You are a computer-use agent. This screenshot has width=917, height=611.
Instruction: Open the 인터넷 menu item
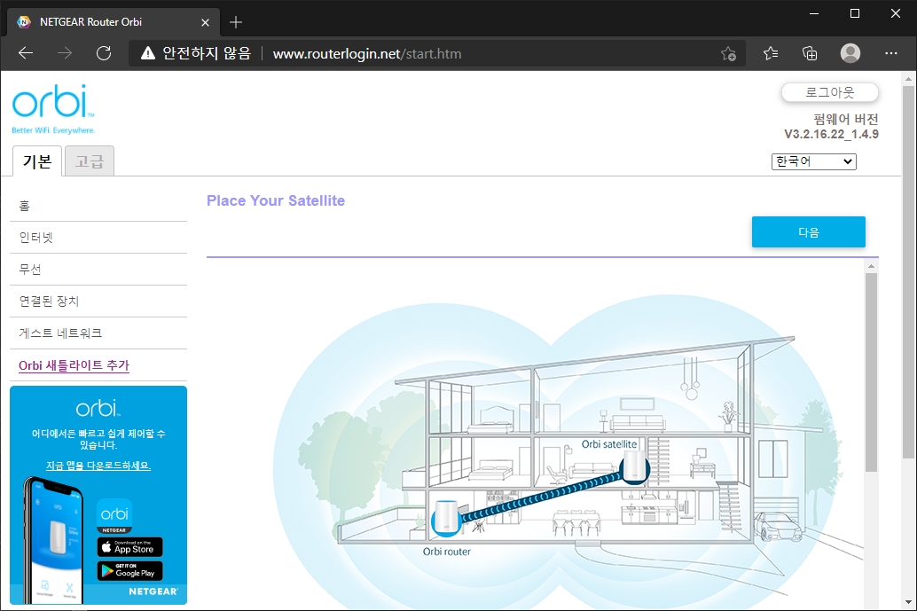98,238
